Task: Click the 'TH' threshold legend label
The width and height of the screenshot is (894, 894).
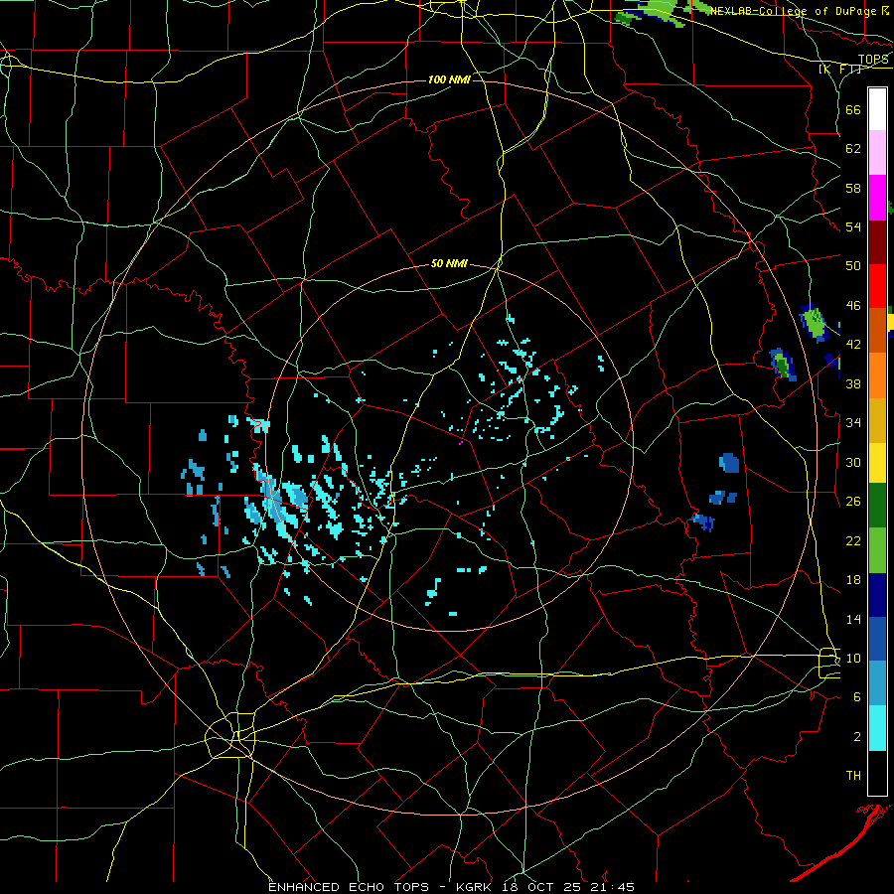Action: 853,776
